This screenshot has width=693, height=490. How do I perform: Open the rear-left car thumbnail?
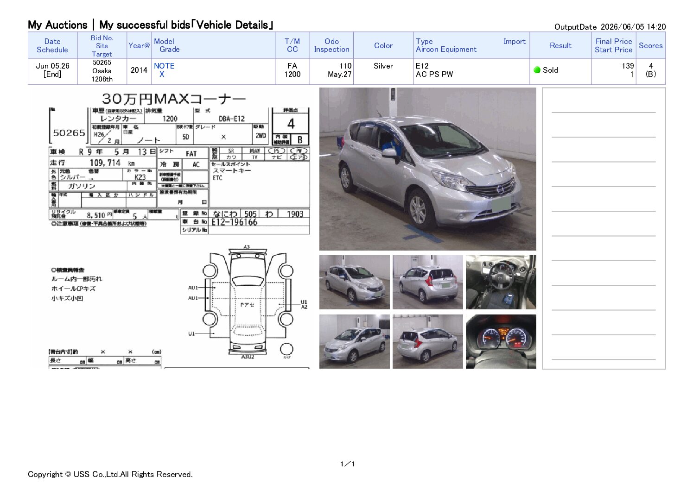[428, 341]
